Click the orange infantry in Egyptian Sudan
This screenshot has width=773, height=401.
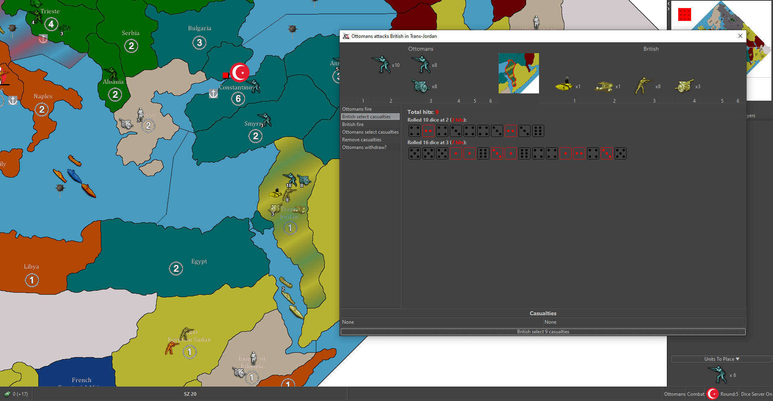coord(172,347)
